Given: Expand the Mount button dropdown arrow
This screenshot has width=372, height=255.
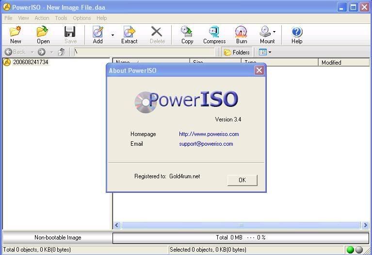Looking at the screenshot, I should coord(275,32).
